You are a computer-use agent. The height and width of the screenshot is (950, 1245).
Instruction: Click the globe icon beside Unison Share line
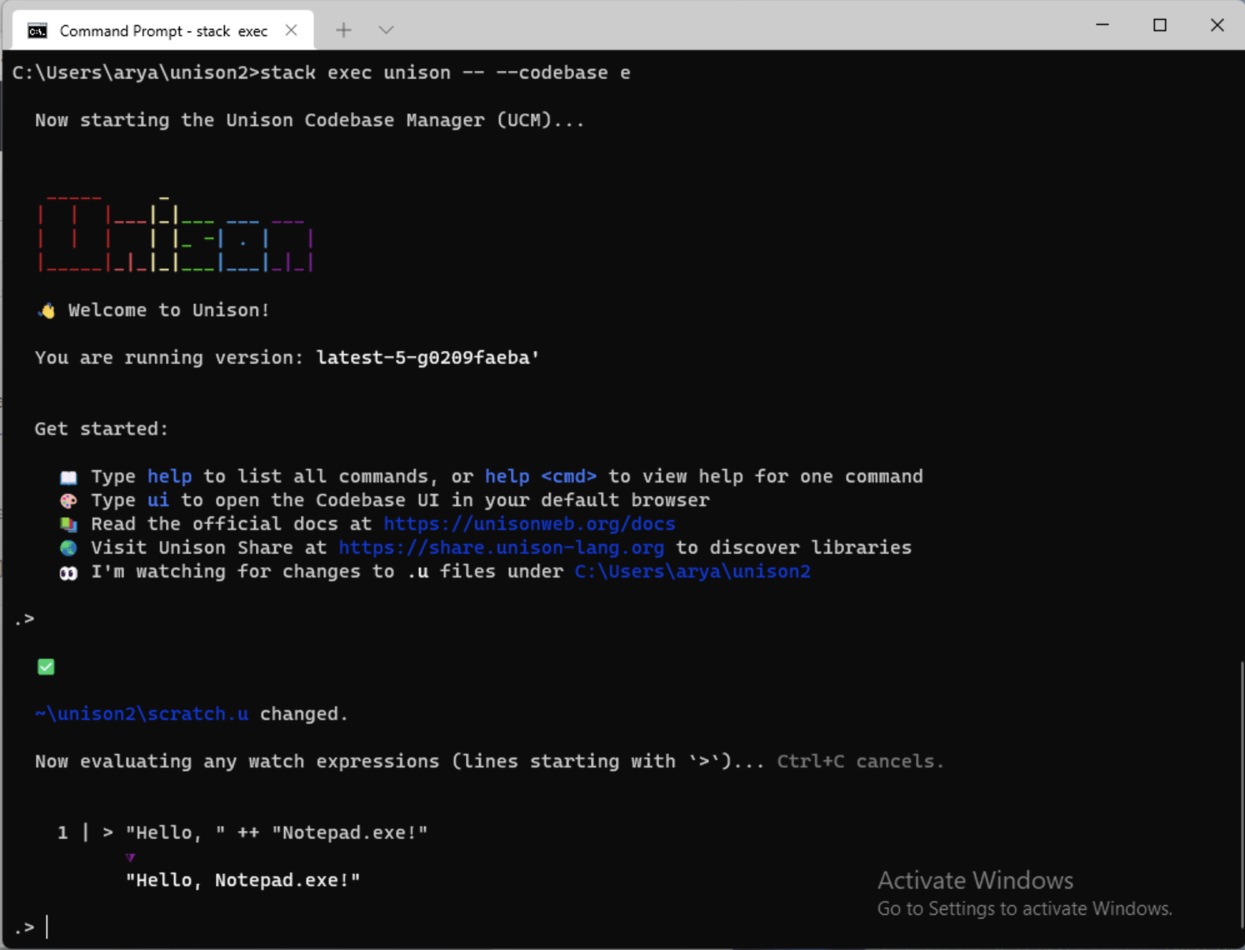tap(69, 548)
